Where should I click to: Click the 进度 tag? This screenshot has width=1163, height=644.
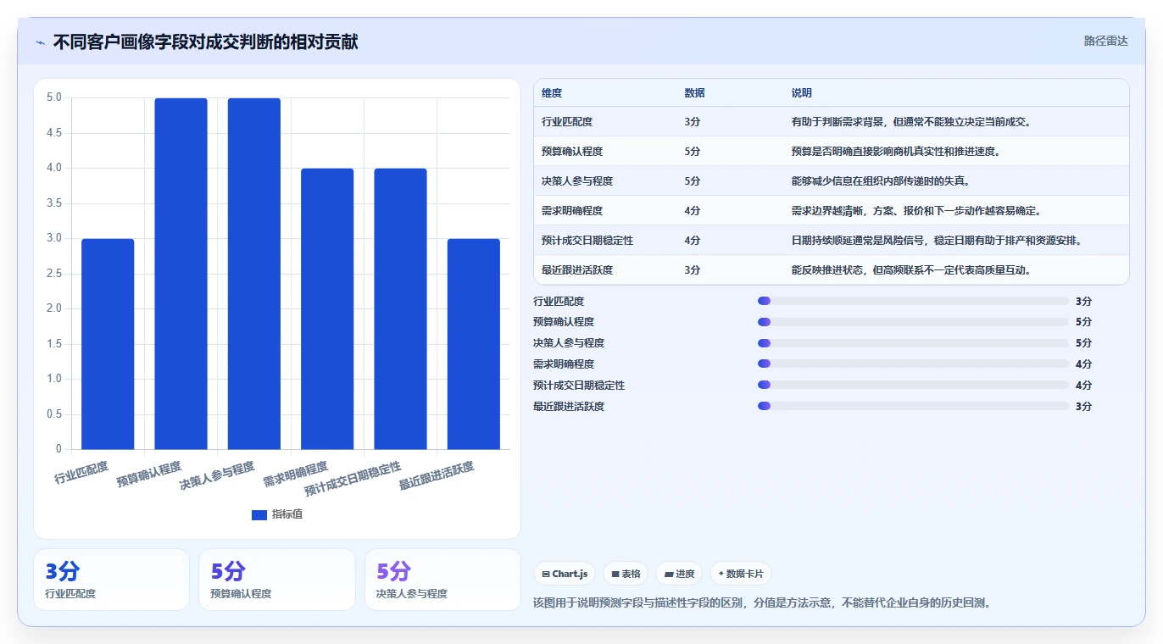pos(679,574)
